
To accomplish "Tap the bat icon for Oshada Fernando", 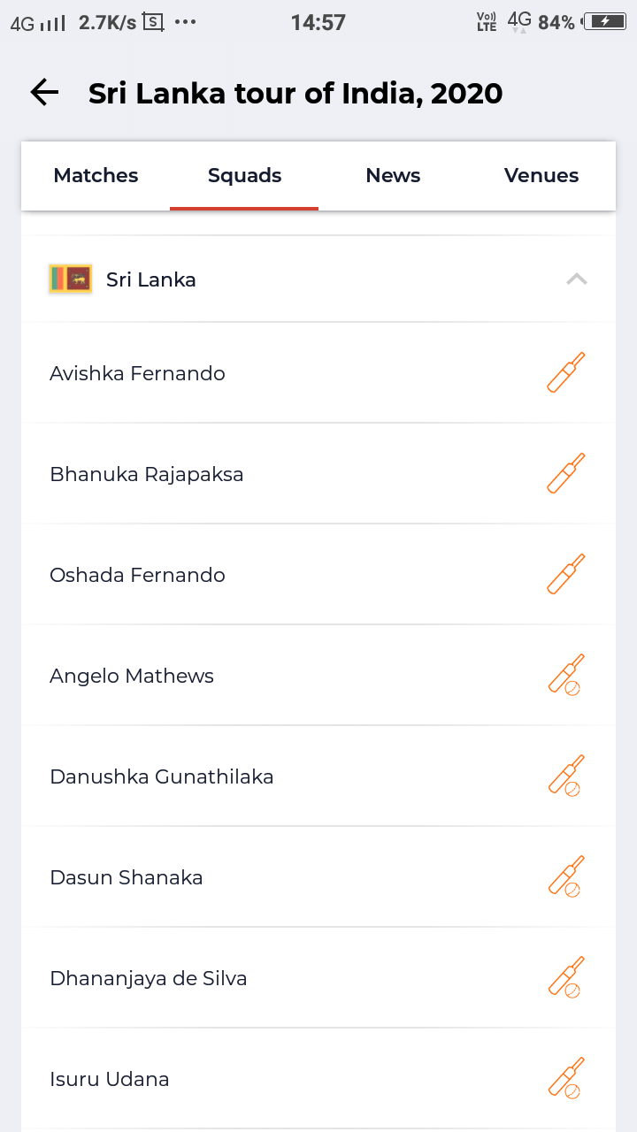I will coord(566,574).
